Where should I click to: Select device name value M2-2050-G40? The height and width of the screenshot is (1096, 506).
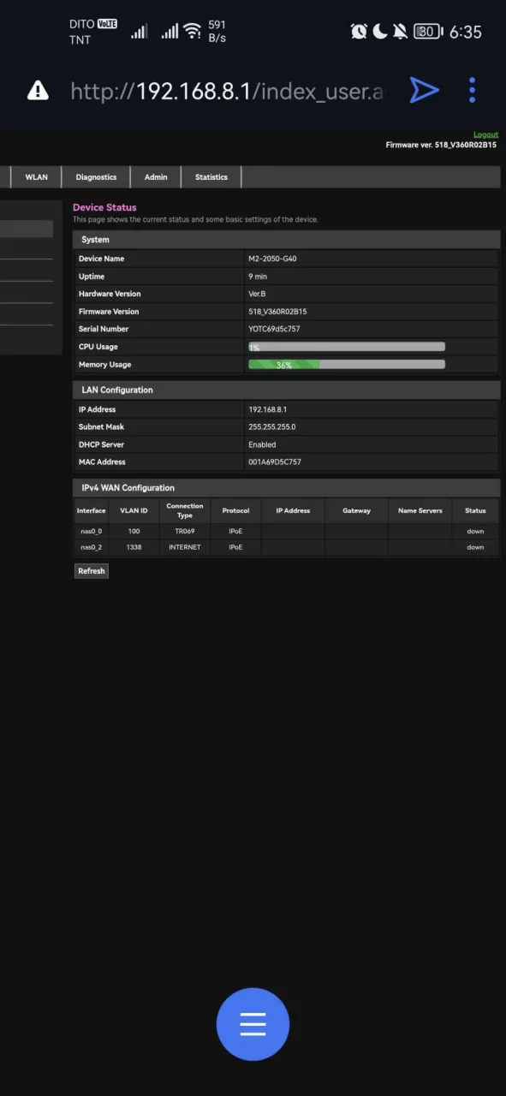click(x=272, y=259)
